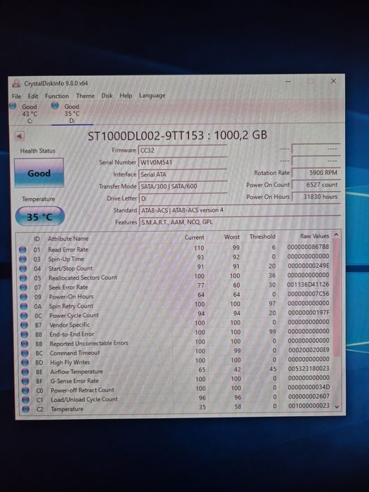Click the Power On Hours field
This screenshot has width=369, height=492.
pyautogui.click(x=316, y=197)
